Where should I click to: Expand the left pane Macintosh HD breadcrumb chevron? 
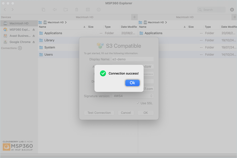pos(66,22)
